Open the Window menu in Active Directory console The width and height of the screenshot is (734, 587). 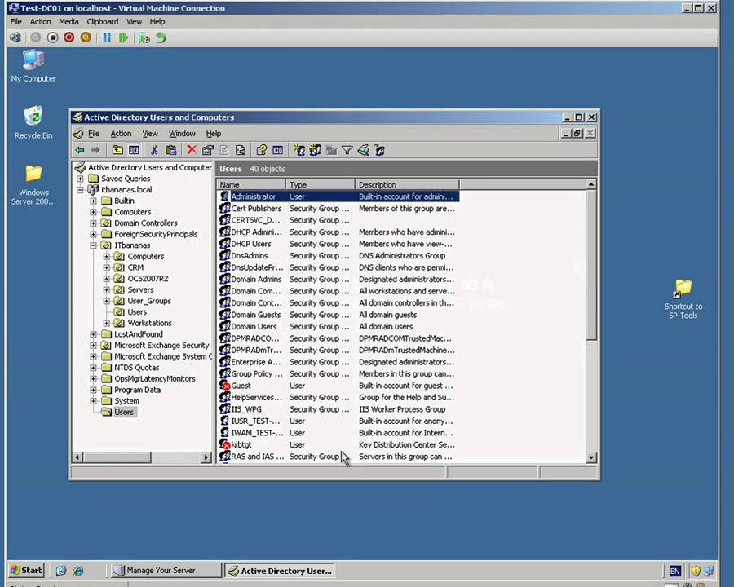[182, 134]
